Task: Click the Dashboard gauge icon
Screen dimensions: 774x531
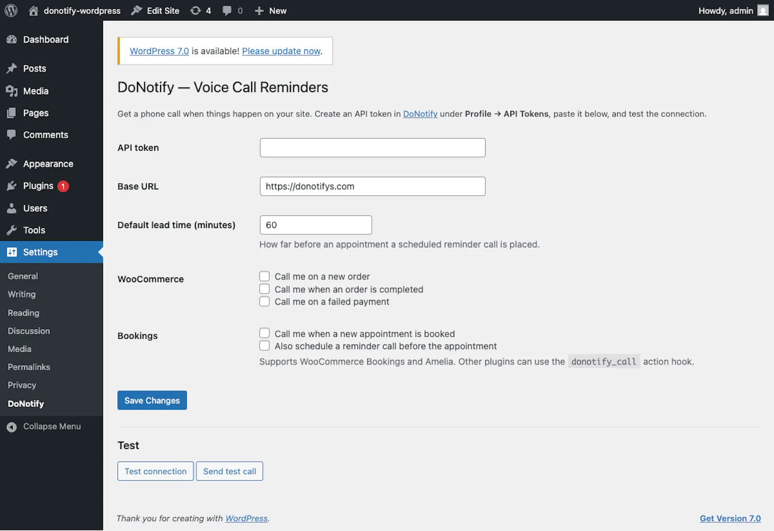Action: coord(12,40)
